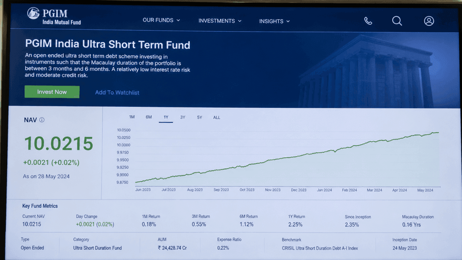Select the 6M chart range tab

[x=149, y=117]
